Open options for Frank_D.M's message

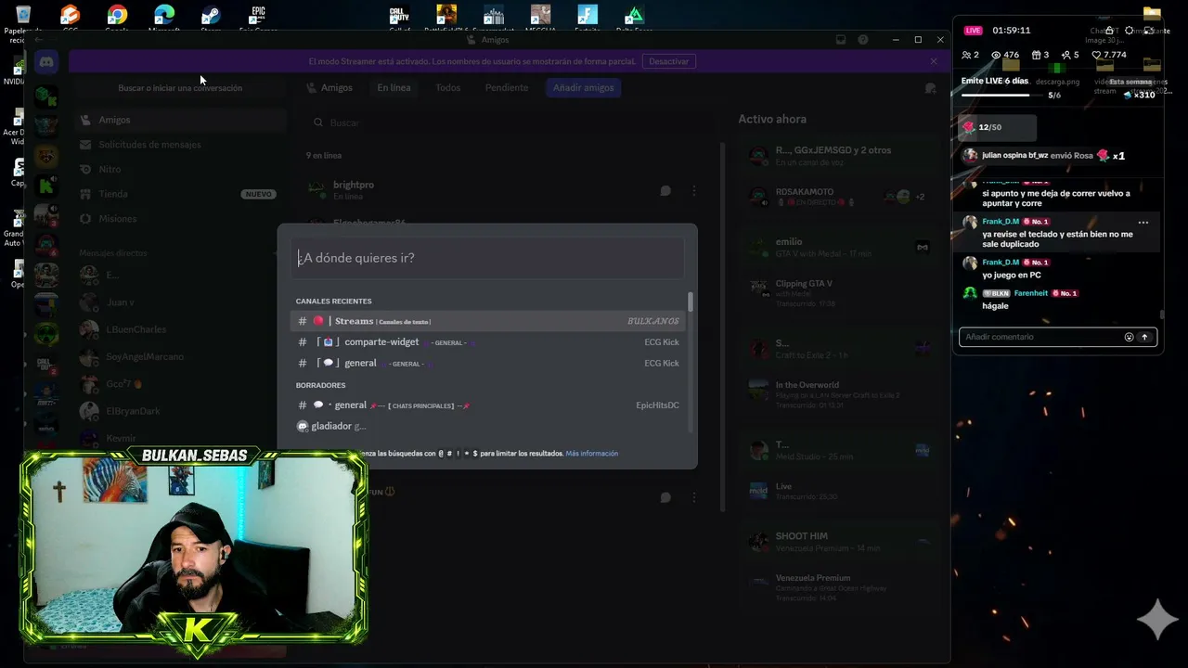point(1143,223)
